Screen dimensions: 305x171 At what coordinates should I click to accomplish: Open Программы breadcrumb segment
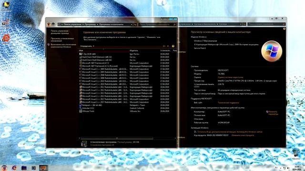90,25
